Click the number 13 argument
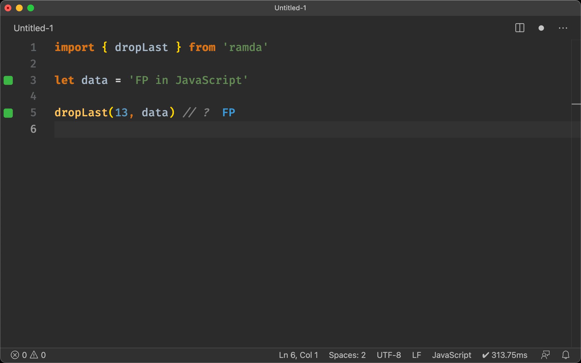This screenshot has height=363, width=581. click(x=121, y=113)
